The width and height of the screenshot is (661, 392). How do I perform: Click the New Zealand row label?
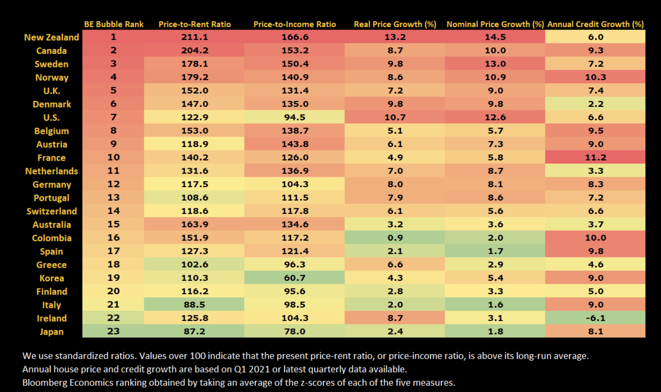52,37
